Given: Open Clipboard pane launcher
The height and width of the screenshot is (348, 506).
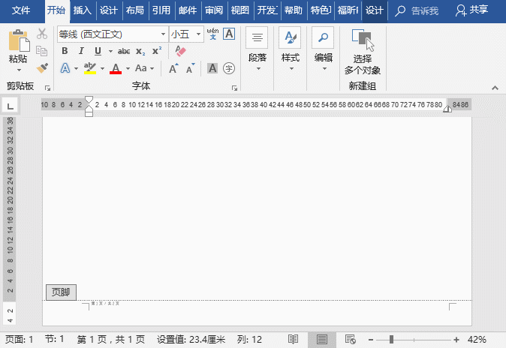Looking at the screenshot, I should pyautogui.click(x=47, y=88).
